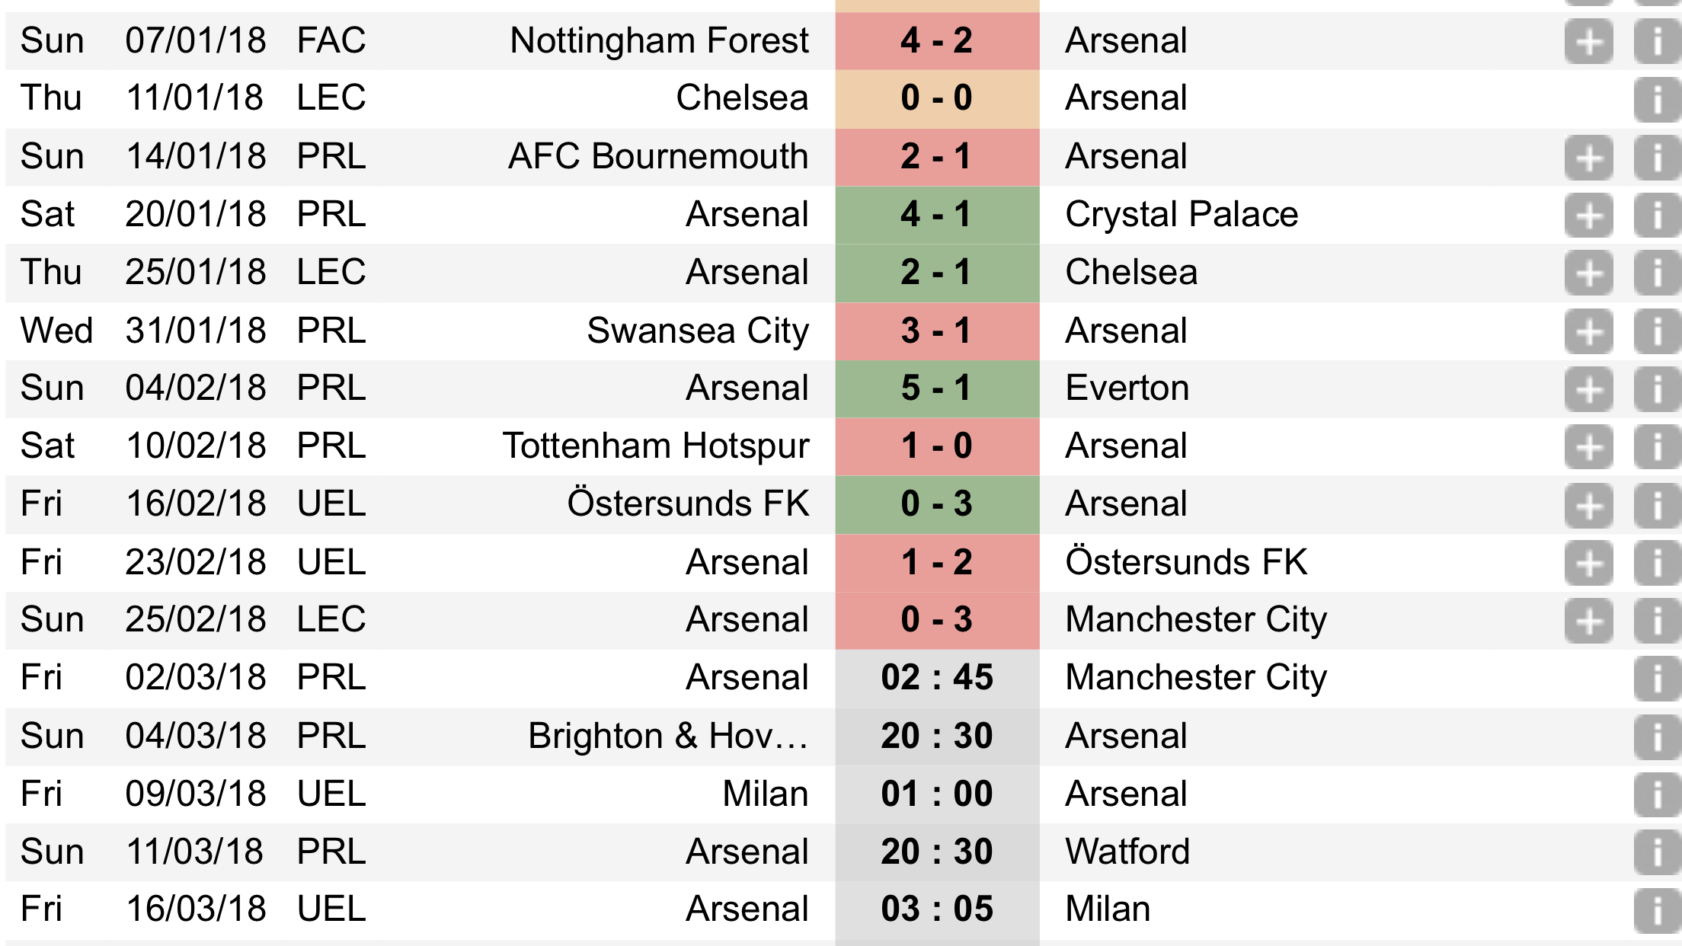Show info for Arsenal 2-1 Chelsea match
The height and width of the screenshot is (946, 1682).
point(1658,273)
